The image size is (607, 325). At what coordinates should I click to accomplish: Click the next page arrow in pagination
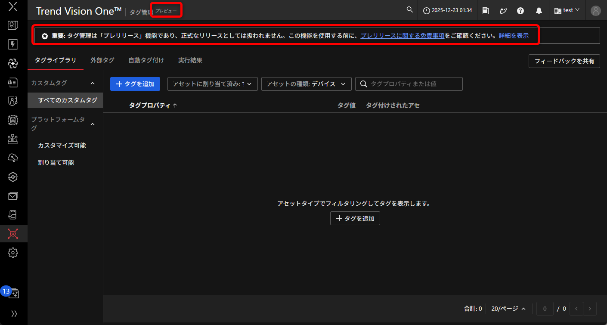pyautogui.click(x=590, y=309)
